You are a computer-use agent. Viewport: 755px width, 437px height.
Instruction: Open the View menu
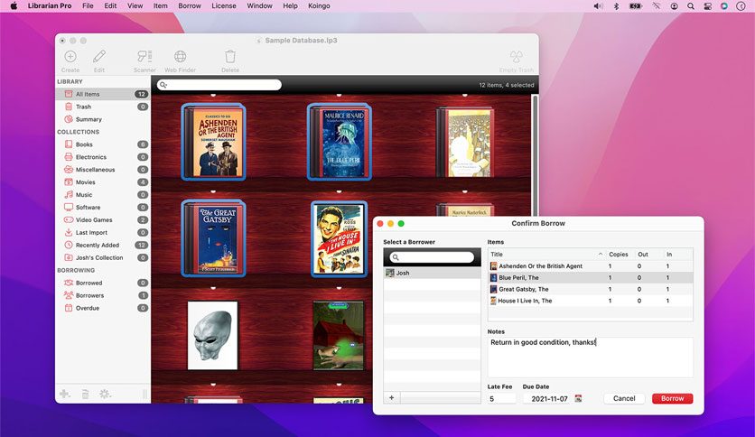(135, 5)
